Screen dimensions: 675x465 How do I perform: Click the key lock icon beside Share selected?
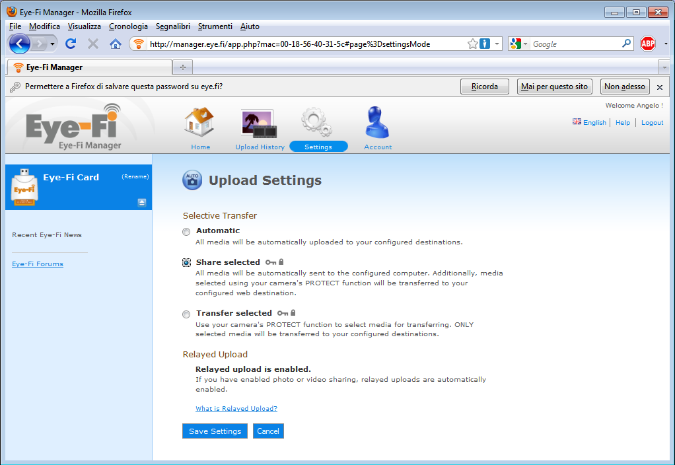[x=275, y=262]
